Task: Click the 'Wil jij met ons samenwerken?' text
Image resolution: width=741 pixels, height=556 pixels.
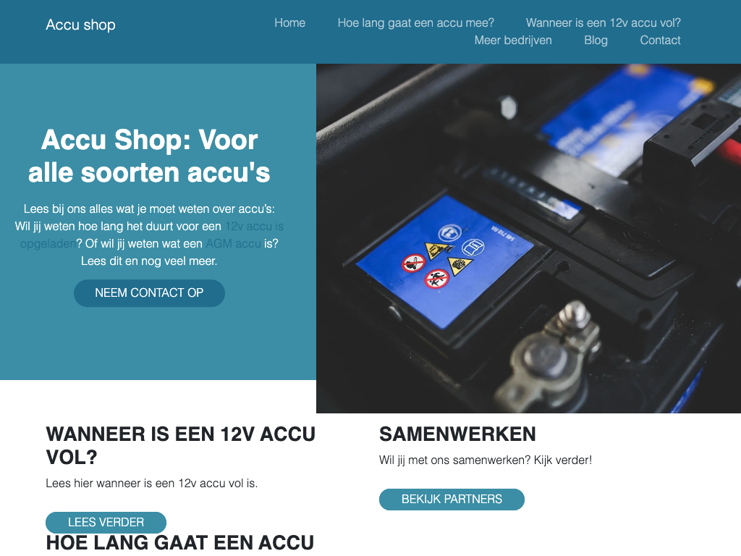Action: pos(454,460)
